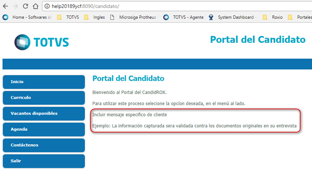Click the TOTVS logo in the page header
The image size is (312, 172).
pyautogui.click(x=42, y=42)
